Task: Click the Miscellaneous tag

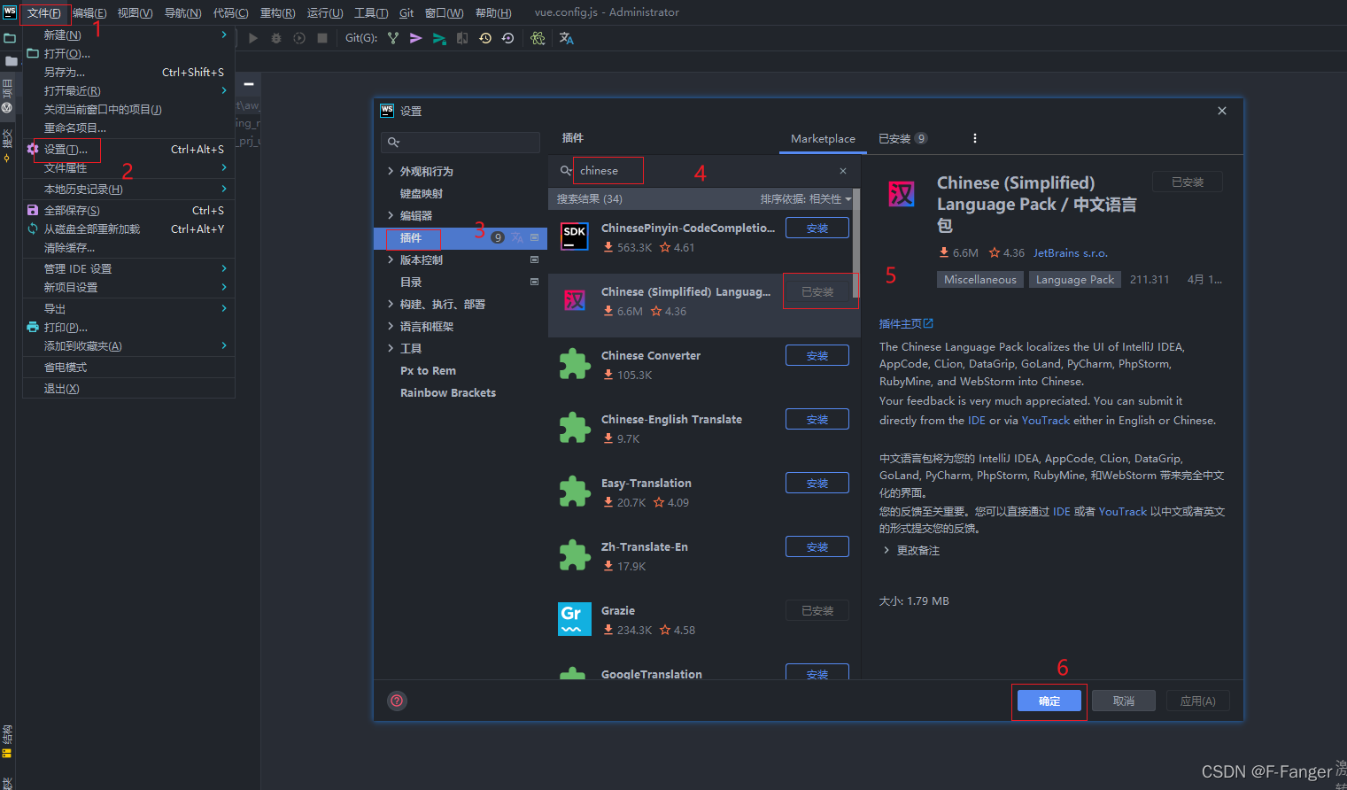Action: (980, 279)
